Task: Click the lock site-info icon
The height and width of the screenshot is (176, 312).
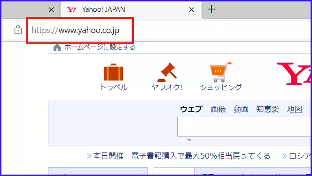Action: point(18,30)
